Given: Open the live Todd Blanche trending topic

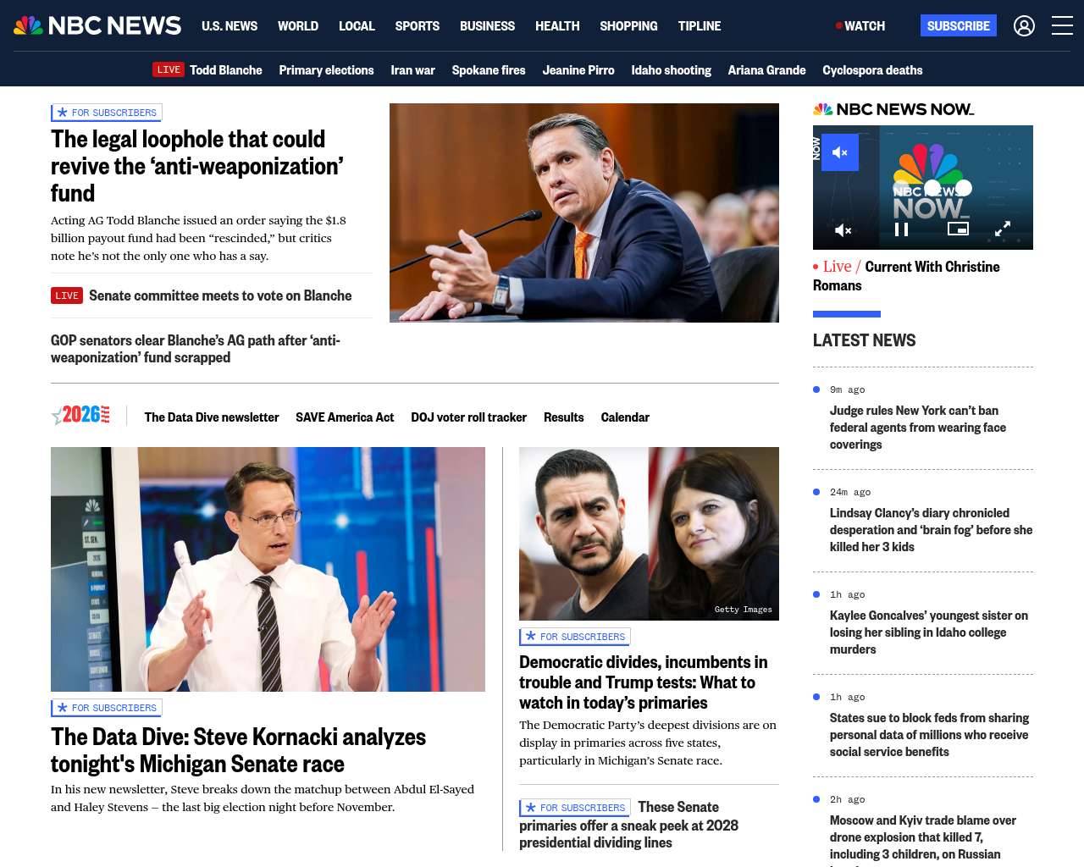Looking at the screenshot, I should click(225, 70).
